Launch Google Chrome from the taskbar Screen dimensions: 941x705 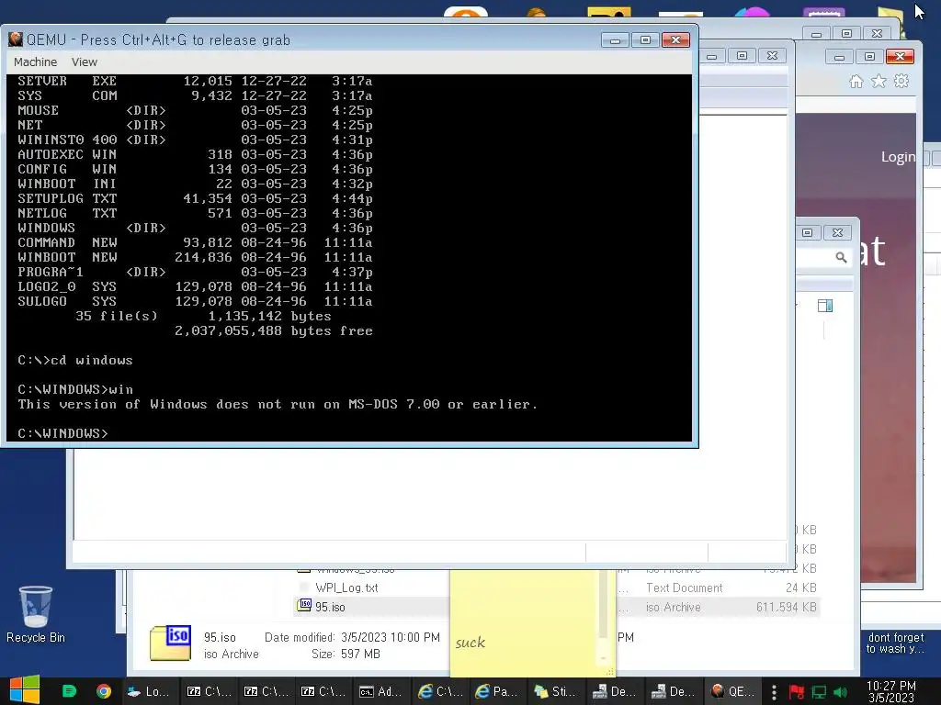point(104,691)
